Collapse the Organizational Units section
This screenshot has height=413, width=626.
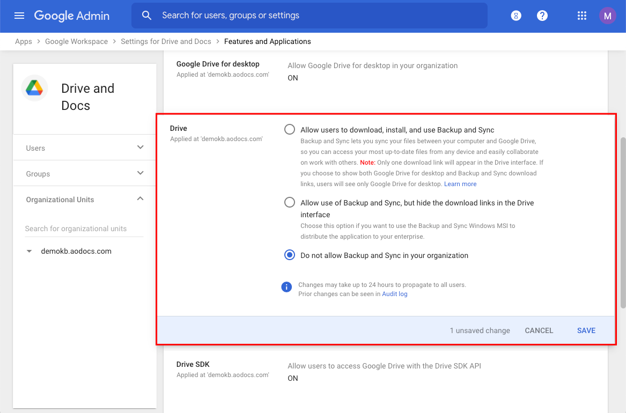pos(84,199)
